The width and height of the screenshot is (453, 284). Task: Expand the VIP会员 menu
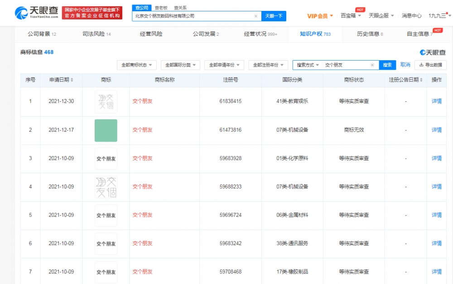pos(320,16)
